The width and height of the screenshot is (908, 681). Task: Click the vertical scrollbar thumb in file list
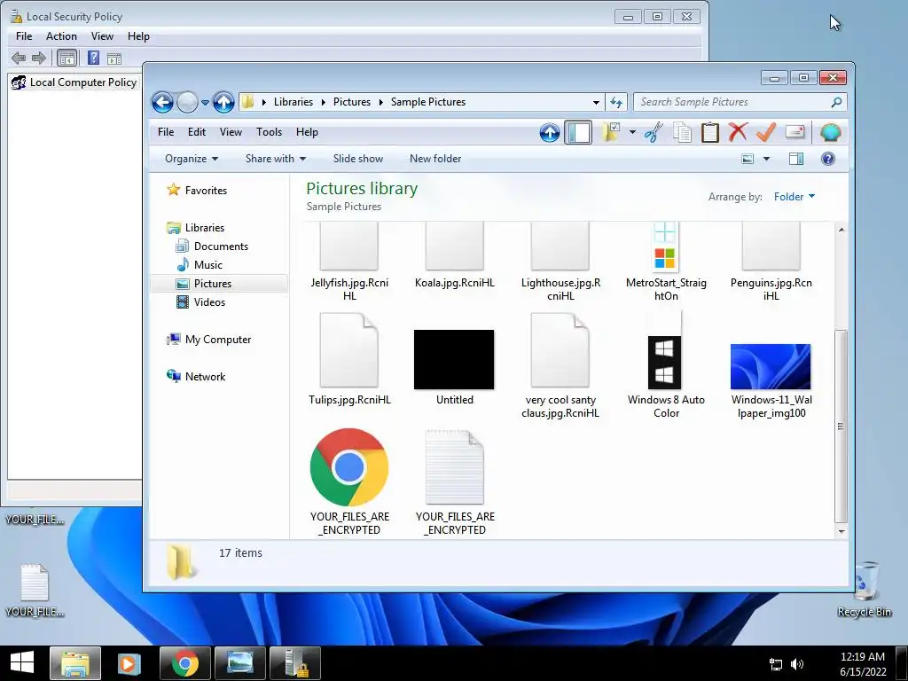click(x=841, y=427)
